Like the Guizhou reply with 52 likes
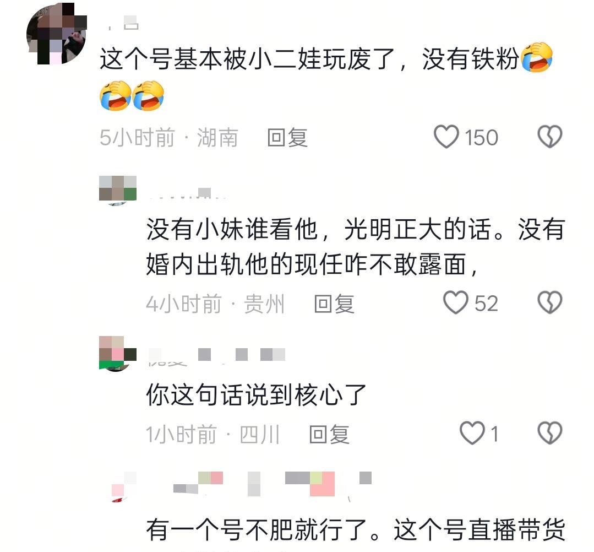 pyautogui.click(x=456, y=302)
